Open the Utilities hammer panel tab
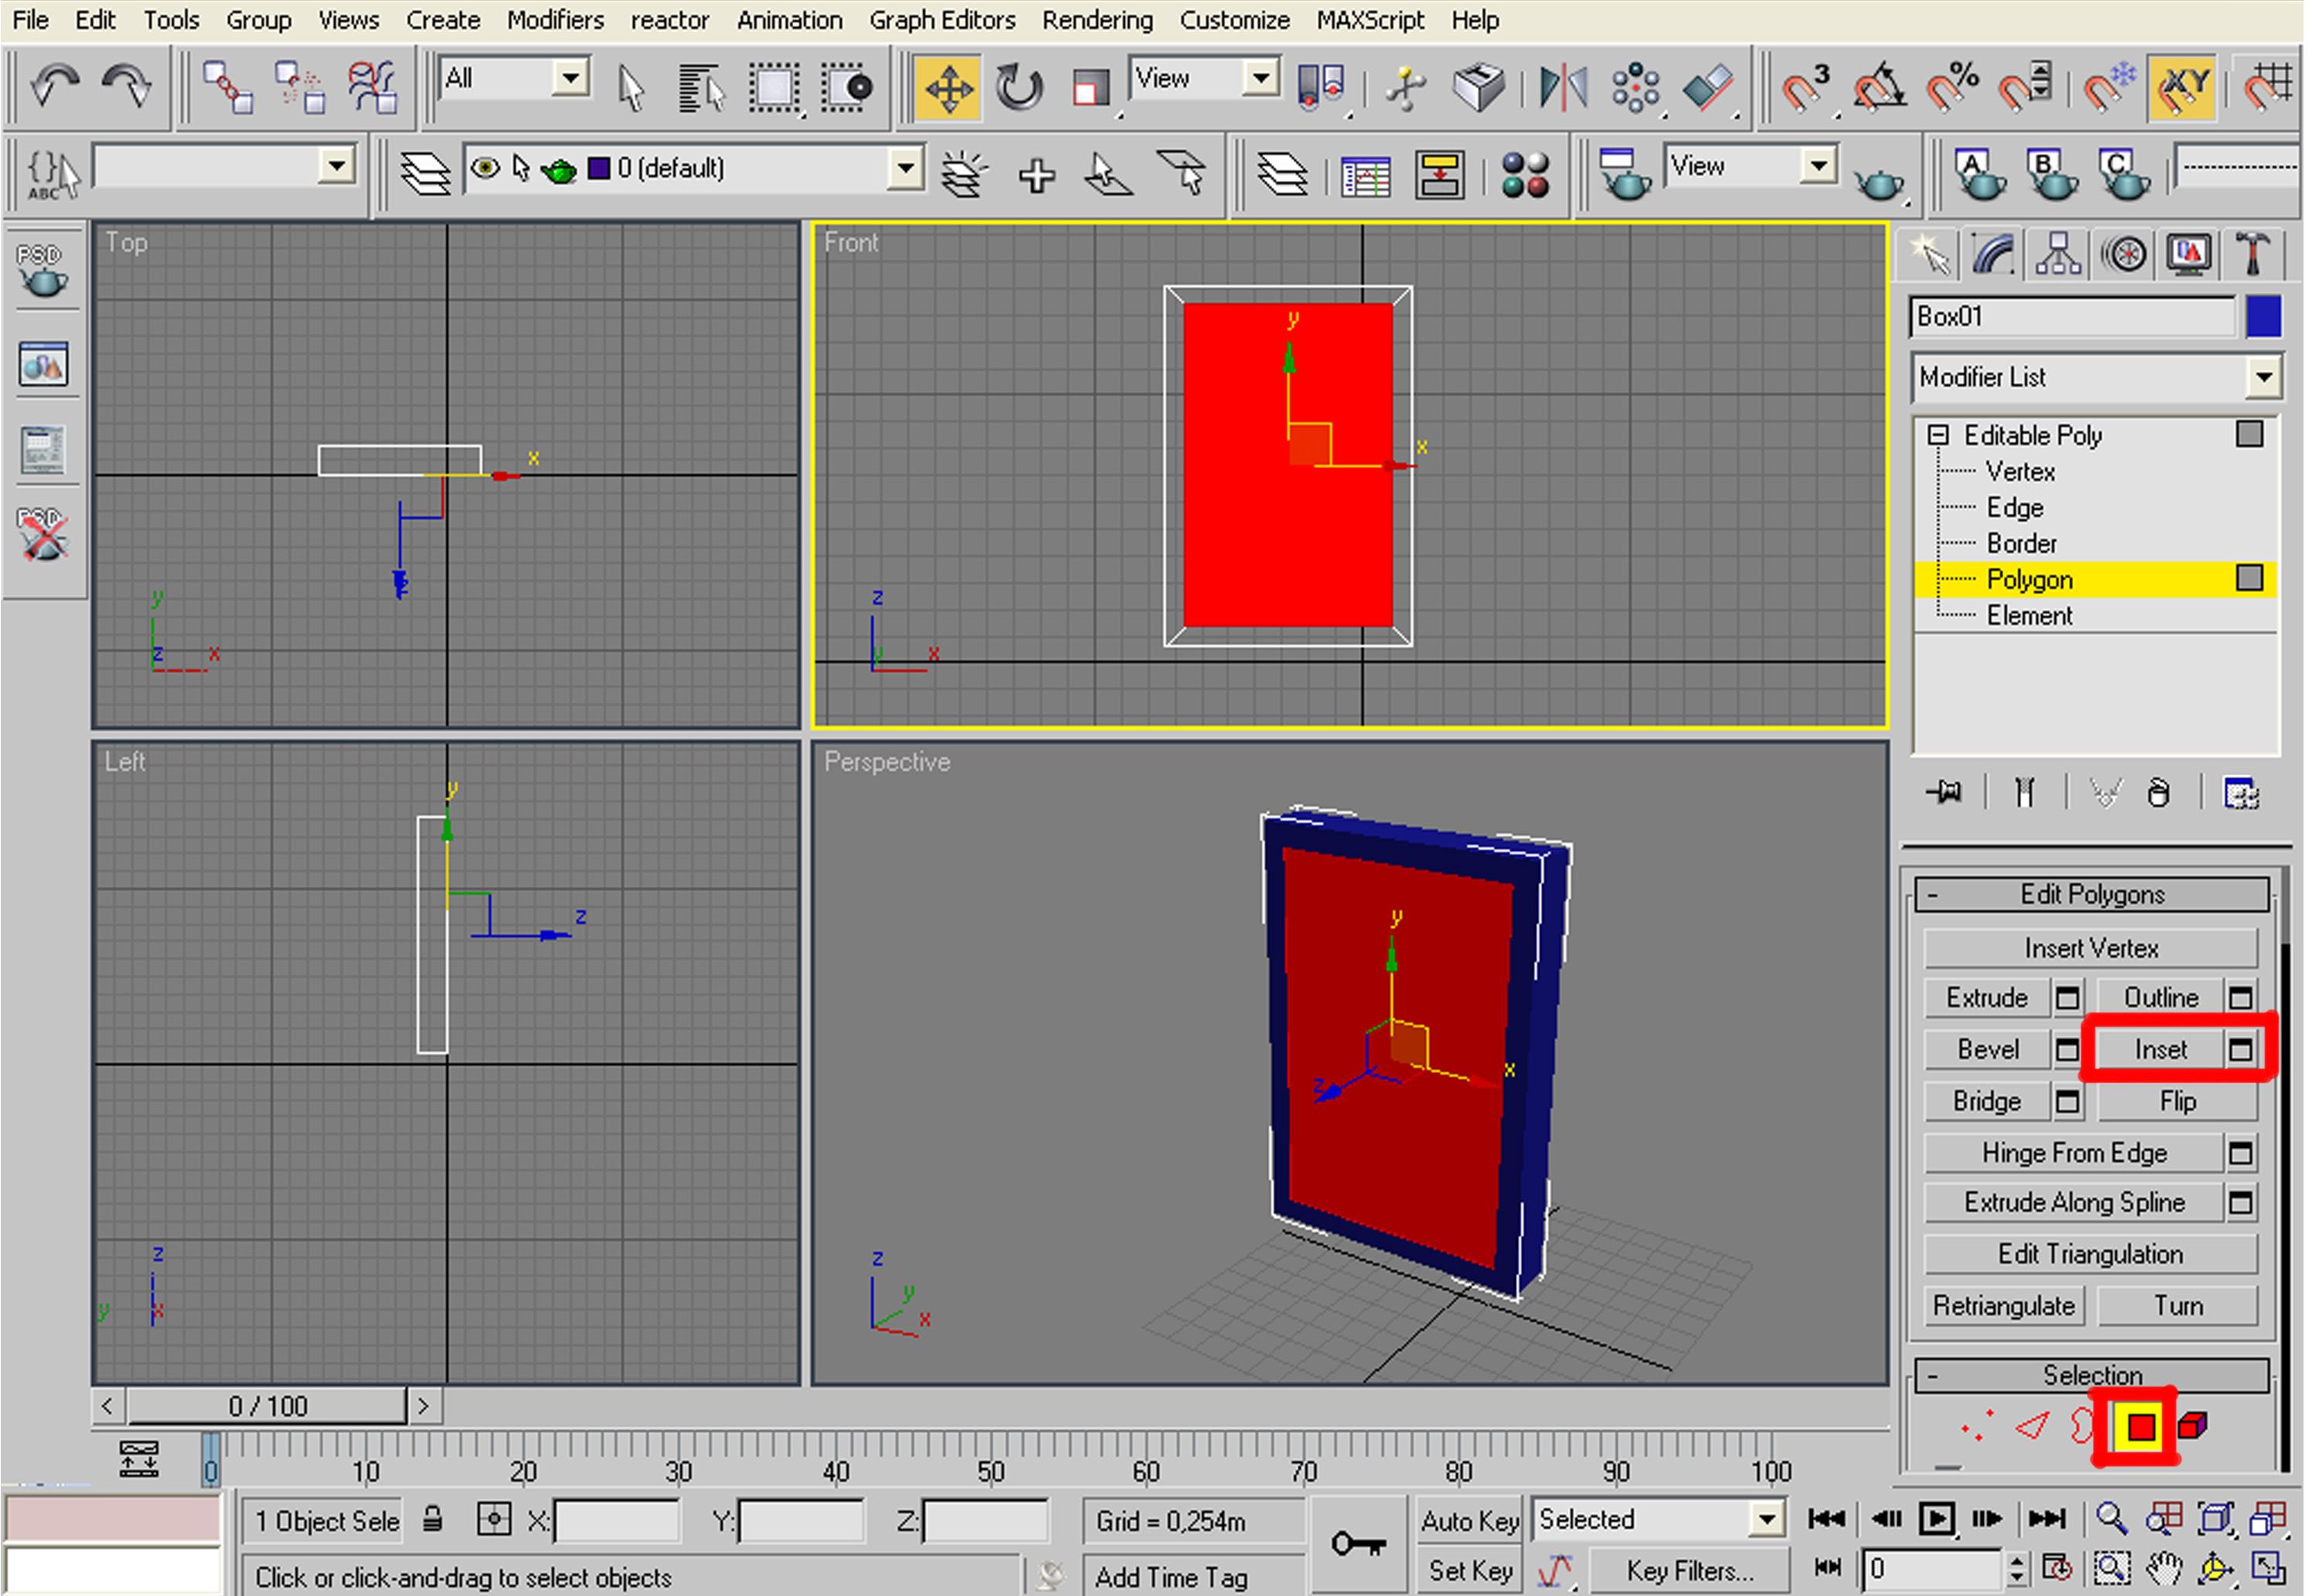 click(x=2252, y=254)
